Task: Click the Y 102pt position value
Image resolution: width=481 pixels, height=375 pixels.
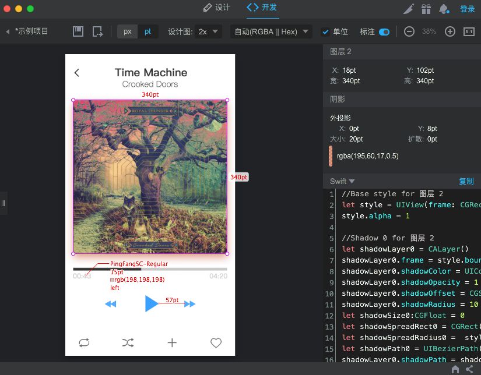Action: [x=425, y=70]
